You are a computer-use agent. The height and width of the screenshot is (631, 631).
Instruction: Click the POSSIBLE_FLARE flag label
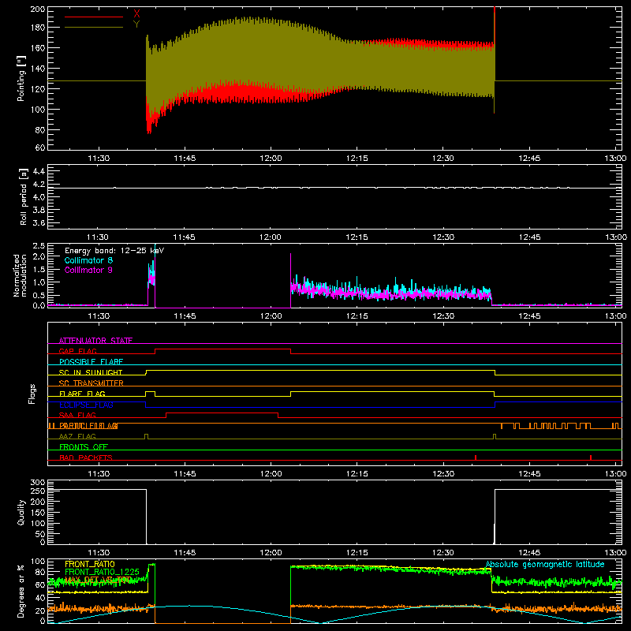point(91,362)
